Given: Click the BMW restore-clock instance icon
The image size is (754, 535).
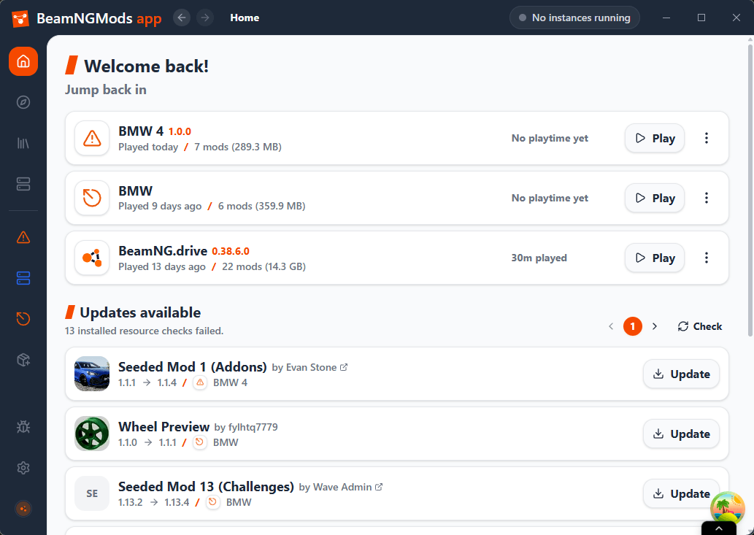Looking at the screenshot, I should click(92, 198).
